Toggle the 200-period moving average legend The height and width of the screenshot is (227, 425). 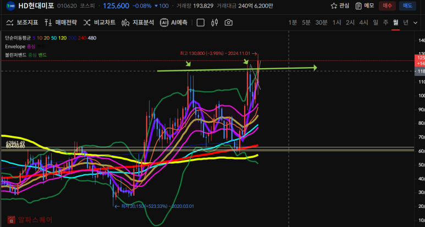pos(72,38)
